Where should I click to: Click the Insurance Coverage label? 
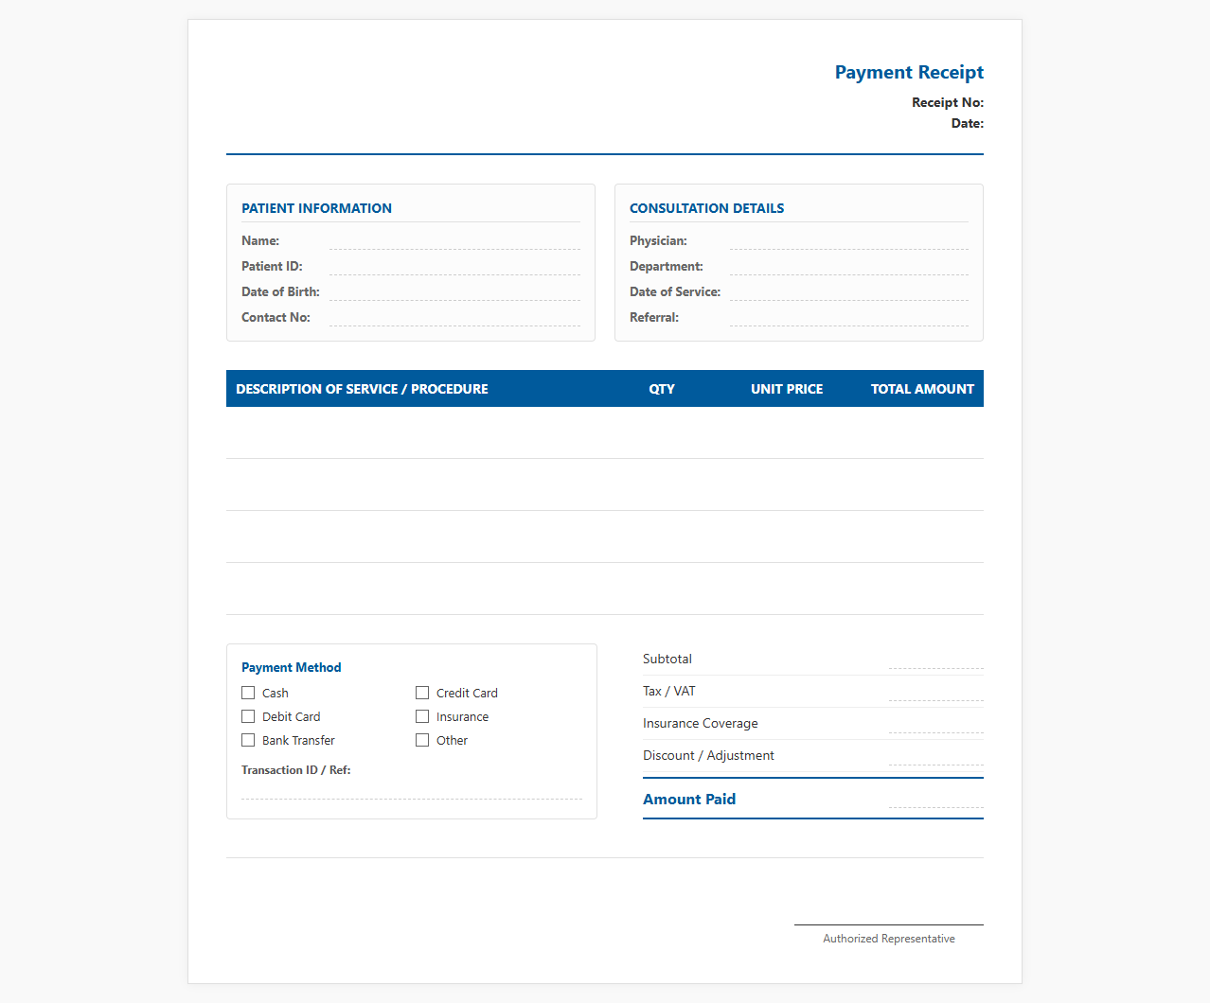(701, 723)
